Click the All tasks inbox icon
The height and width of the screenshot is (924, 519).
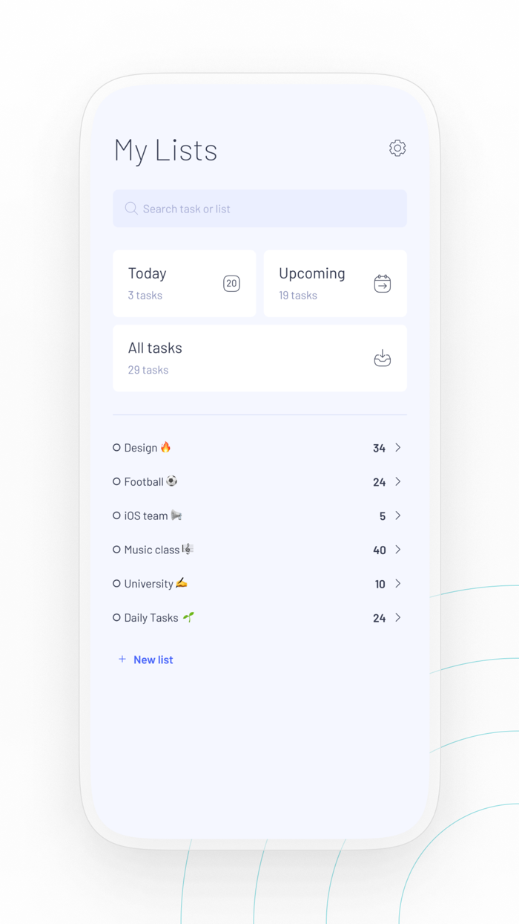[382, 359]
